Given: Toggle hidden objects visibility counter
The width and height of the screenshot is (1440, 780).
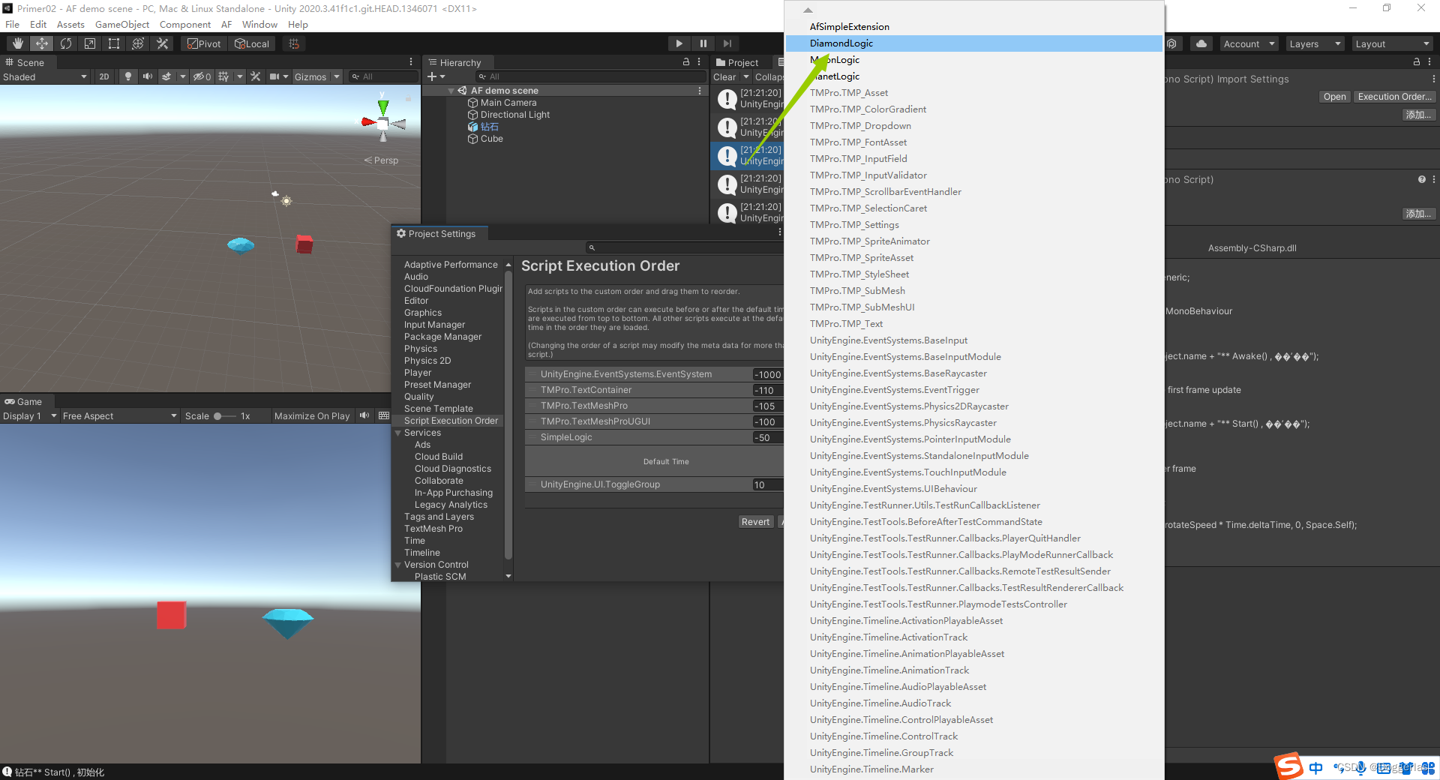Looking at the screenshot, I should [x=202, y=76].
